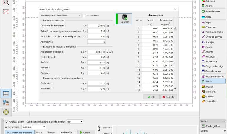Open the Punto de apoyos mode
Screen dimensions: 227x134
pos(213,32)
